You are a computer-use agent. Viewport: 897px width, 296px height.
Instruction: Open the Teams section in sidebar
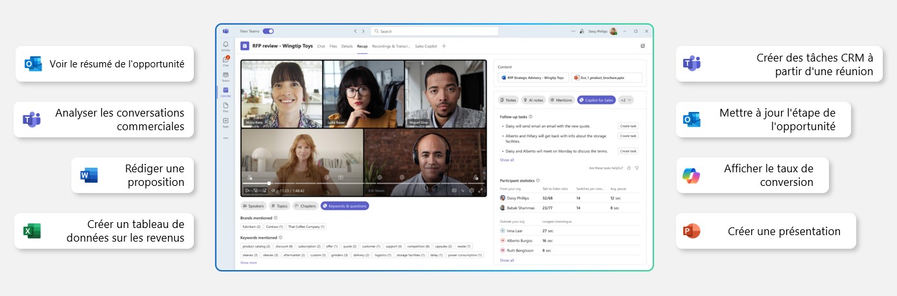(x=226, y=76)
